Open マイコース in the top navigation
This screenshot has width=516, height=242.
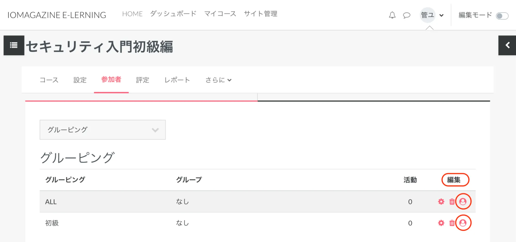click(x=220, y=14)
